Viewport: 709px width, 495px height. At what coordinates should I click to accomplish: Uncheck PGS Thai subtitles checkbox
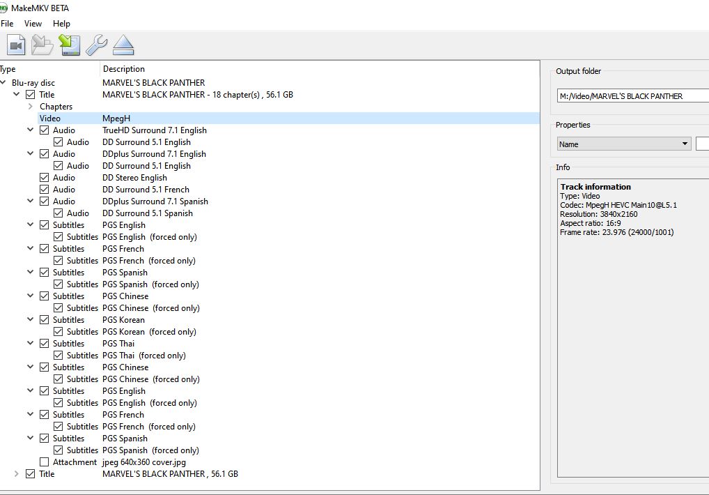coord(45,344)
